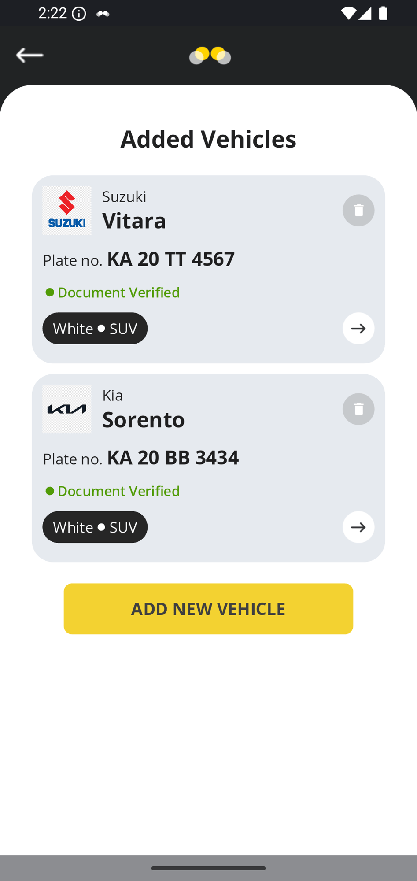The width and height of the screenshot is (417, 881).
Task: Tap the Kia logo thumbnail
Action: tap(67, 409)
